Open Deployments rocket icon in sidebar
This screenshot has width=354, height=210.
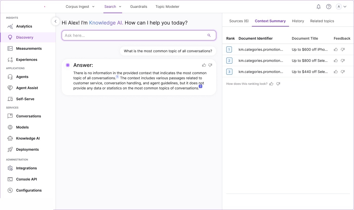[x=10, y=149]
